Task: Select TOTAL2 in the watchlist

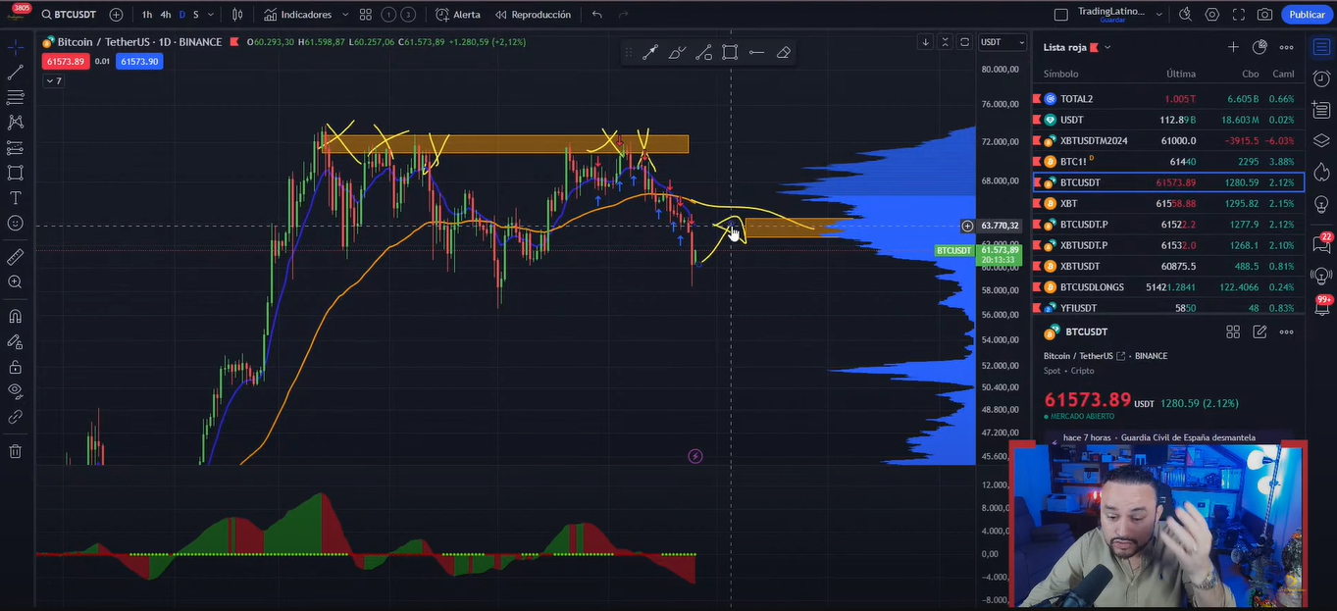Action: coord(1168,99)
